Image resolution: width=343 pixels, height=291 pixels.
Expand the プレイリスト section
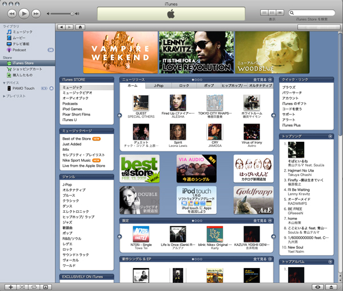(x=4, y=96)
